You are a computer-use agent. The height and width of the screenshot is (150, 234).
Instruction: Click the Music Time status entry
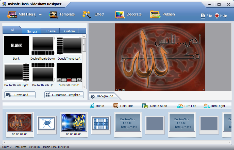tap(56, 147)
